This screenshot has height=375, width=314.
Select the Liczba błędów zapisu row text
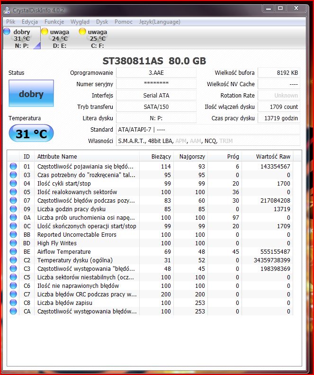[64, 303]
